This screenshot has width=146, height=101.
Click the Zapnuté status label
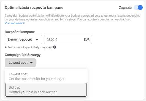click(125, 8)
